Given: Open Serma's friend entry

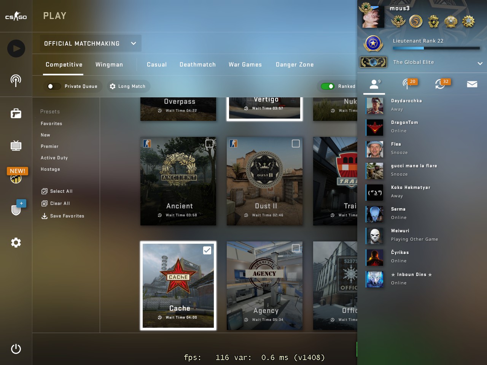Looking at the screenshot, I should click(422, 214).
